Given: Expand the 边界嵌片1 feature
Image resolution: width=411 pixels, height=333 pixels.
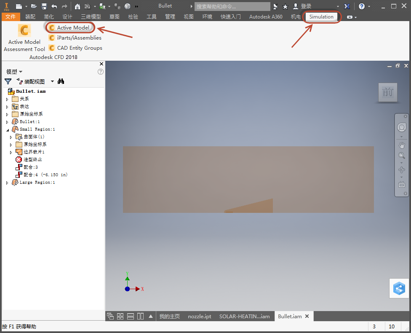Looking at the screenshot, I should (x=11, y=153).
